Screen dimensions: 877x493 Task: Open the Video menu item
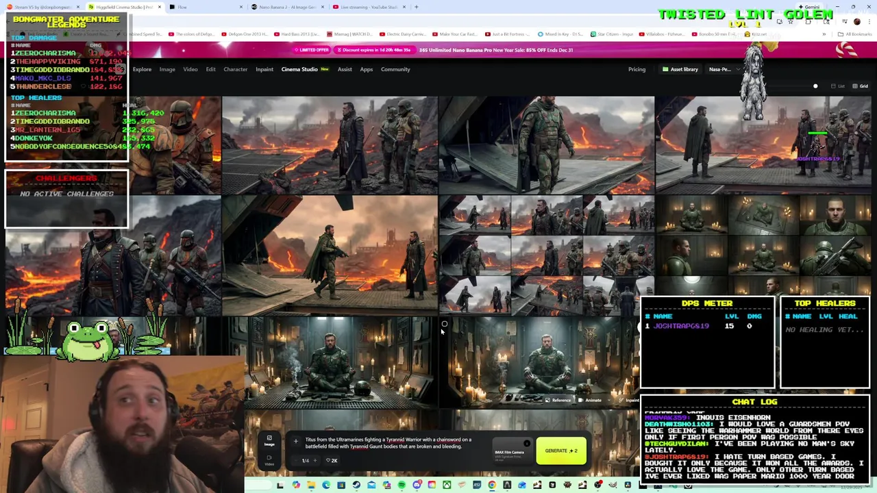190,69
